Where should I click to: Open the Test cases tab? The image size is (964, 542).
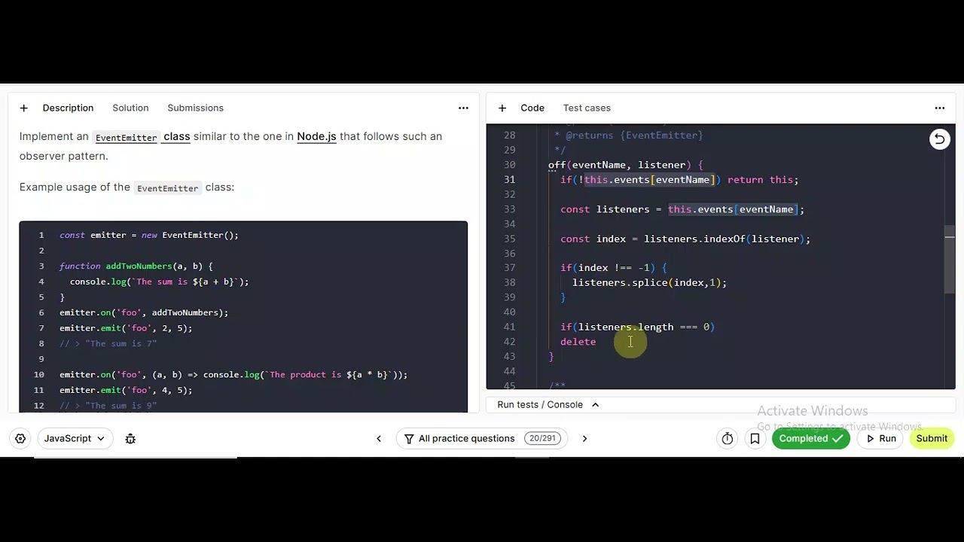pyautogui.click(x=587, y=108)
